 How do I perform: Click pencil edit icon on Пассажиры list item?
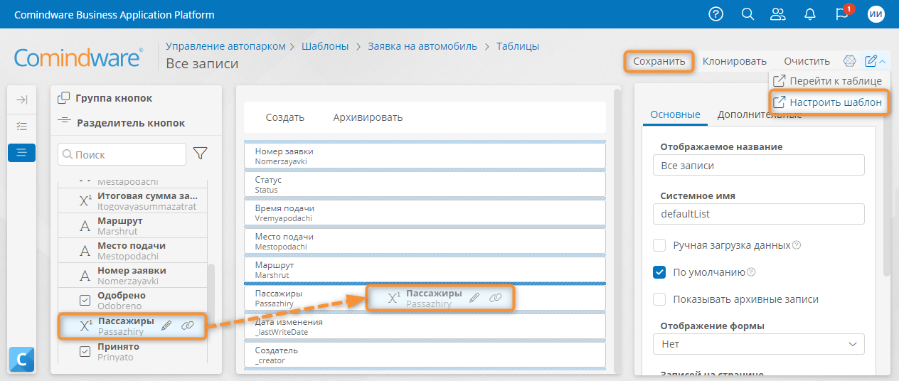pyautogui.click(x=166, y=326)
